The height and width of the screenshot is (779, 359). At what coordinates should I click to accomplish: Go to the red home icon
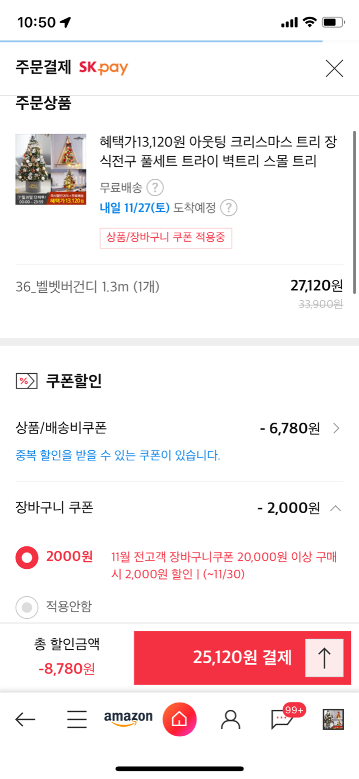click(179, 719)
